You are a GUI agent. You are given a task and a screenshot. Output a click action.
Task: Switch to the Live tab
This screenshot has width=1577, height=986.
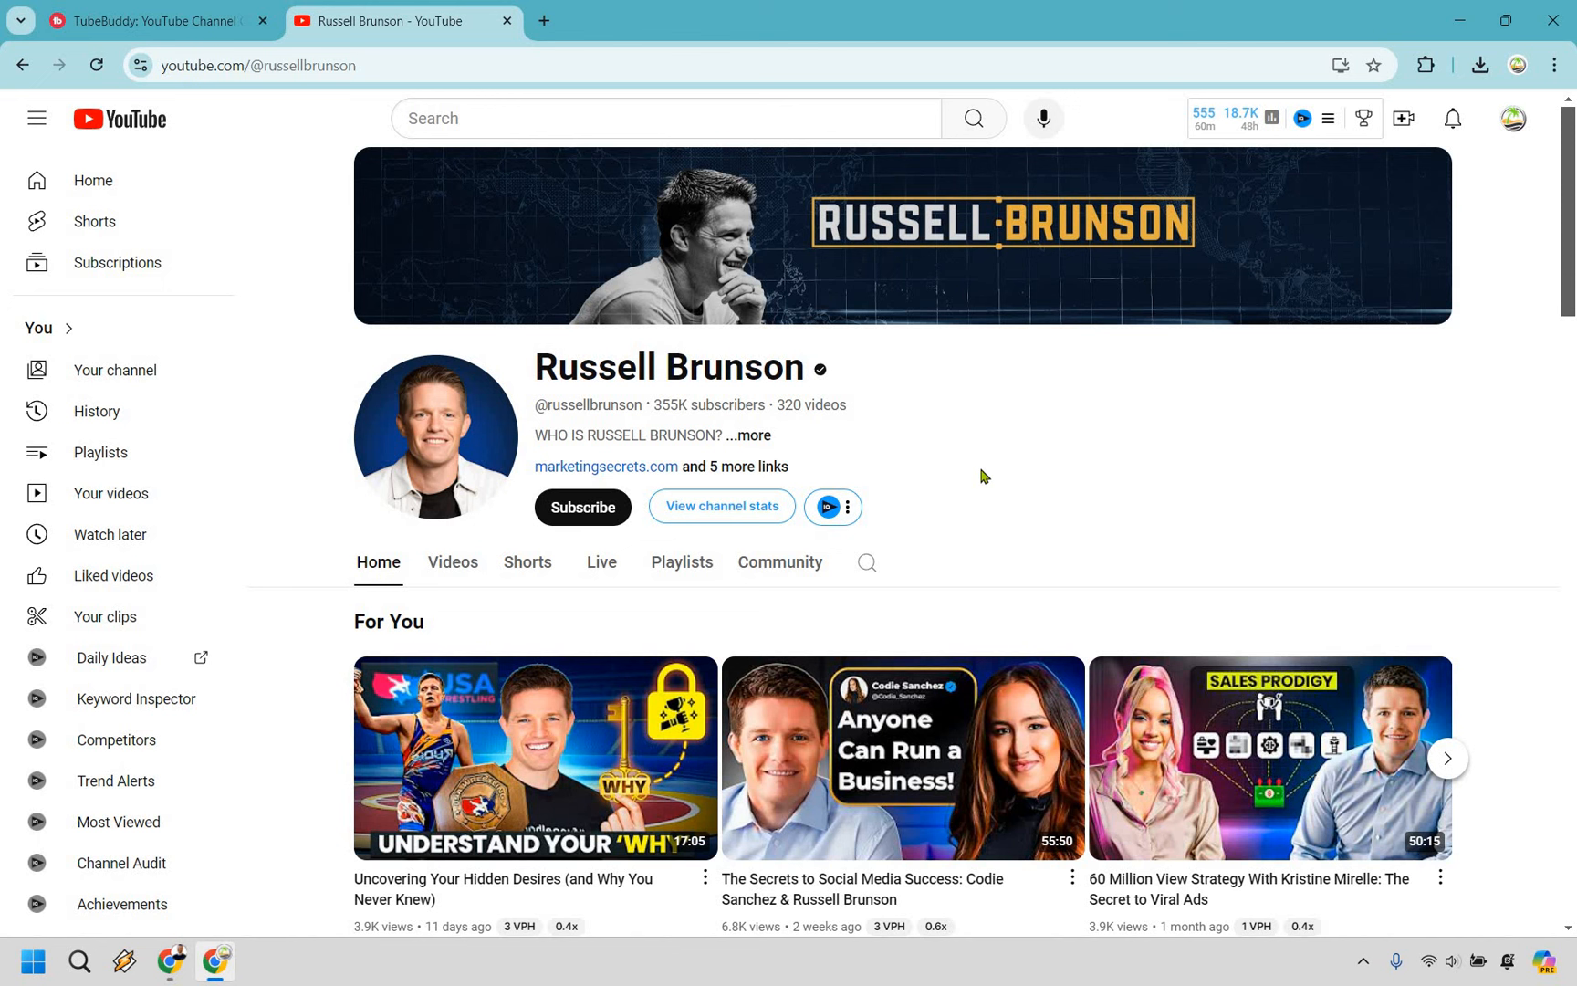[x=601, y=563]
